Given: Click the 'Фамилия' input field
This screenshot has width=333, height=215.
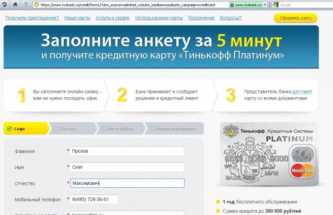Looking at the screenshot, I should coord(127,151).
